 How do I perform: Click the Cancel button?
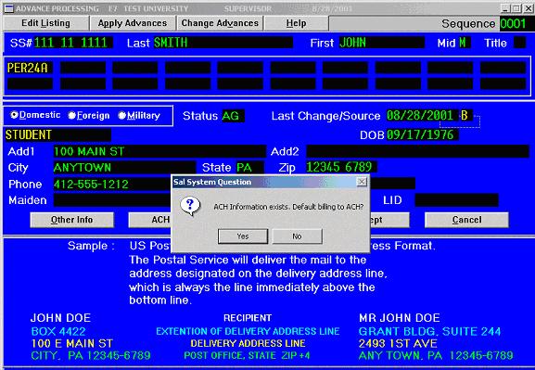(466, 220)
